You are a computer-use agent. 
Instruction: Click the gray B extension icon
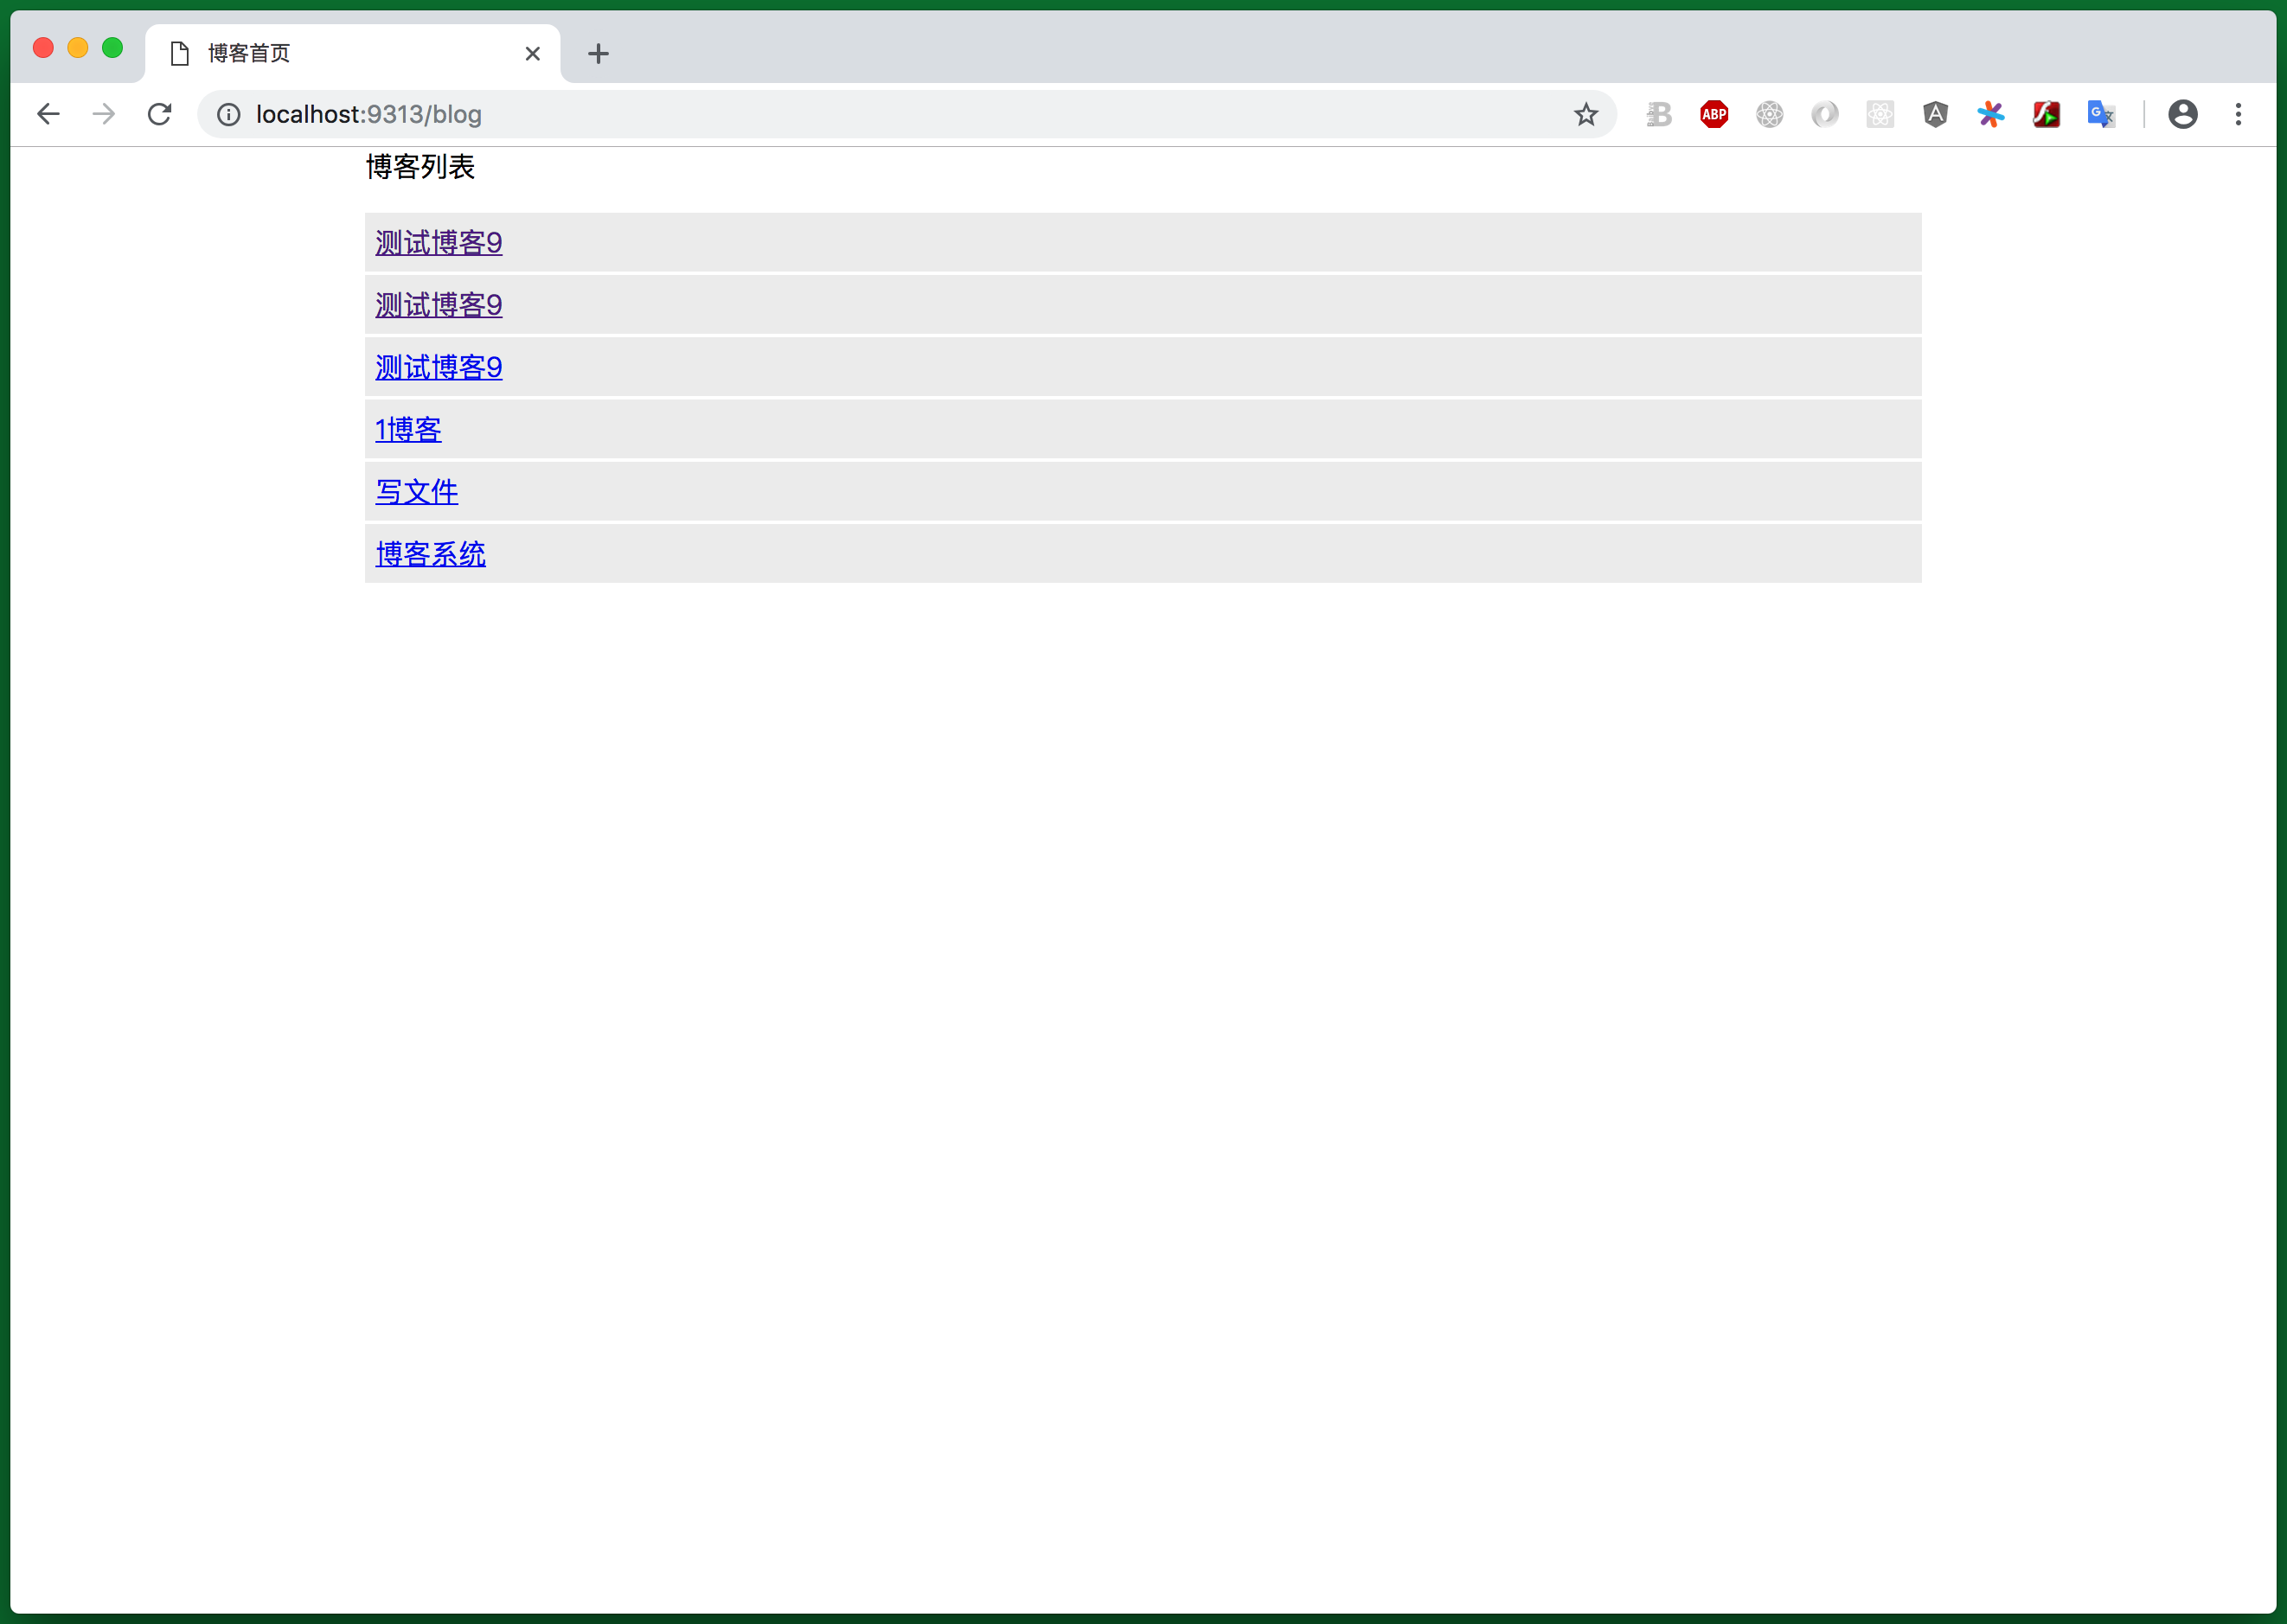[x=1659, y=114]
